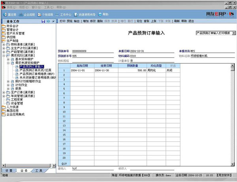The height and width of the screenshot is (182, 237).
Task: Expand the 产能管理[演示版] node
Action: point(4,52)
